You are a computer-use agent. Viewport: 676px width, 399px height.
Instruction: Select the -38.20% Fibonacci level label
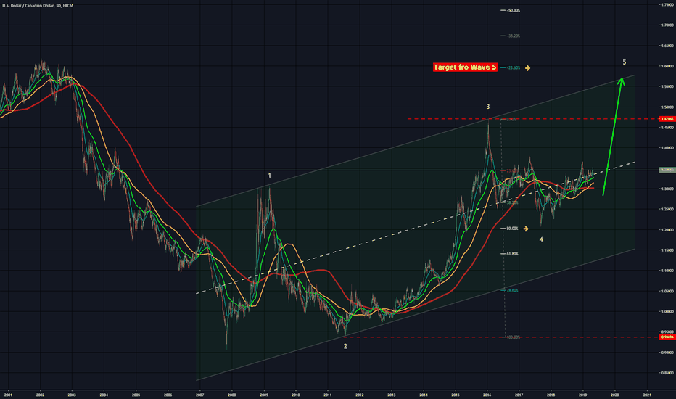click(513, 36)
